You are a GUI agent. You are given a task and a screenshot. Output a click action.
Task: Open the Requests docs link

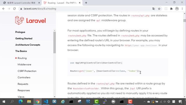point(23,84)
